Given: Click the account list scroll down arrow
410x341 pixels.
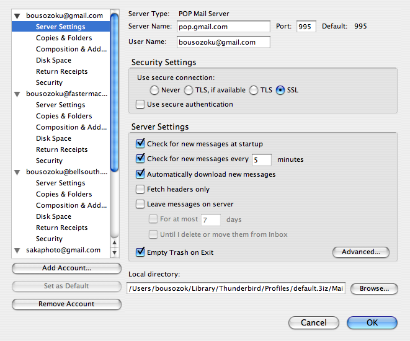Looking at the screenshot, I should pos(115,253).
